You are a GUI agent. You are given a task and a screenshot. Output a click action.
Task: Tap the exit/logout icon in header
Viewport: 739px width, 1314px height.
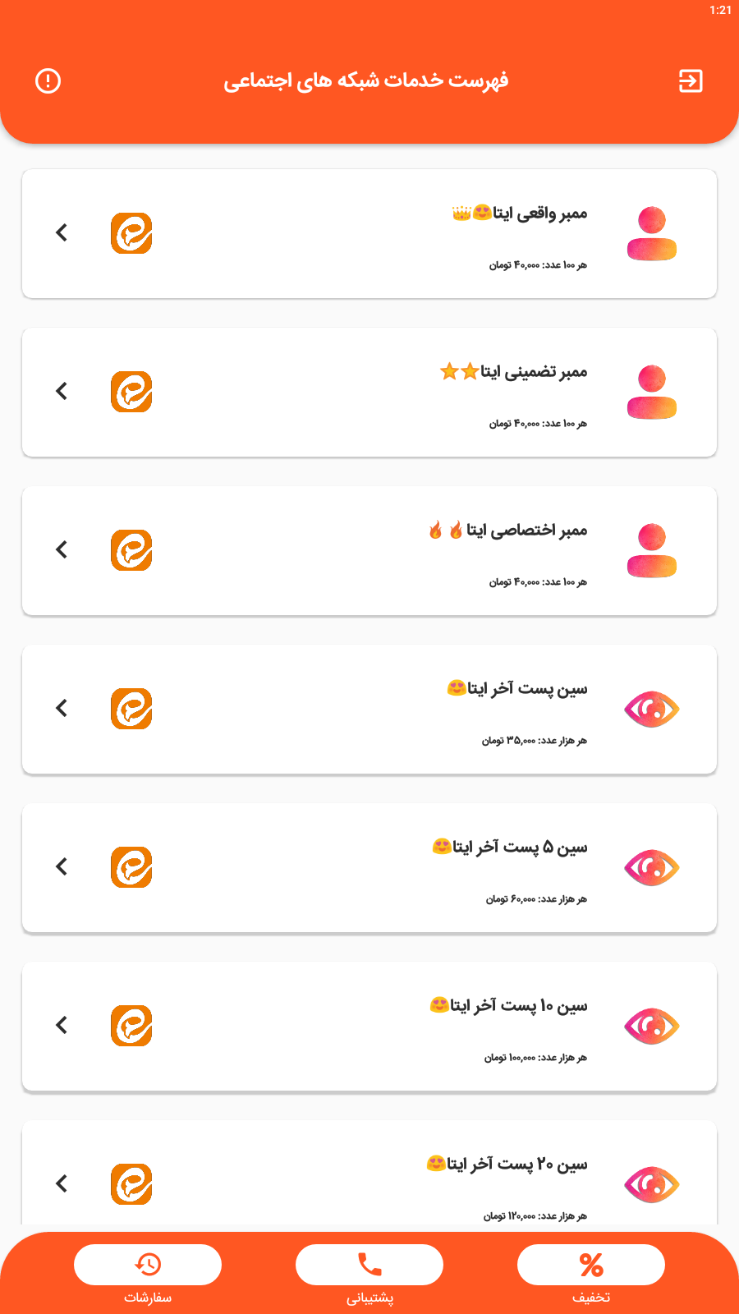(690, 80)
